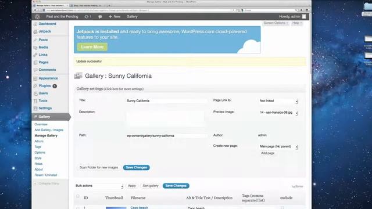Switch to the second browser tab
Screen dimensions: 372x209
point(87,5)
